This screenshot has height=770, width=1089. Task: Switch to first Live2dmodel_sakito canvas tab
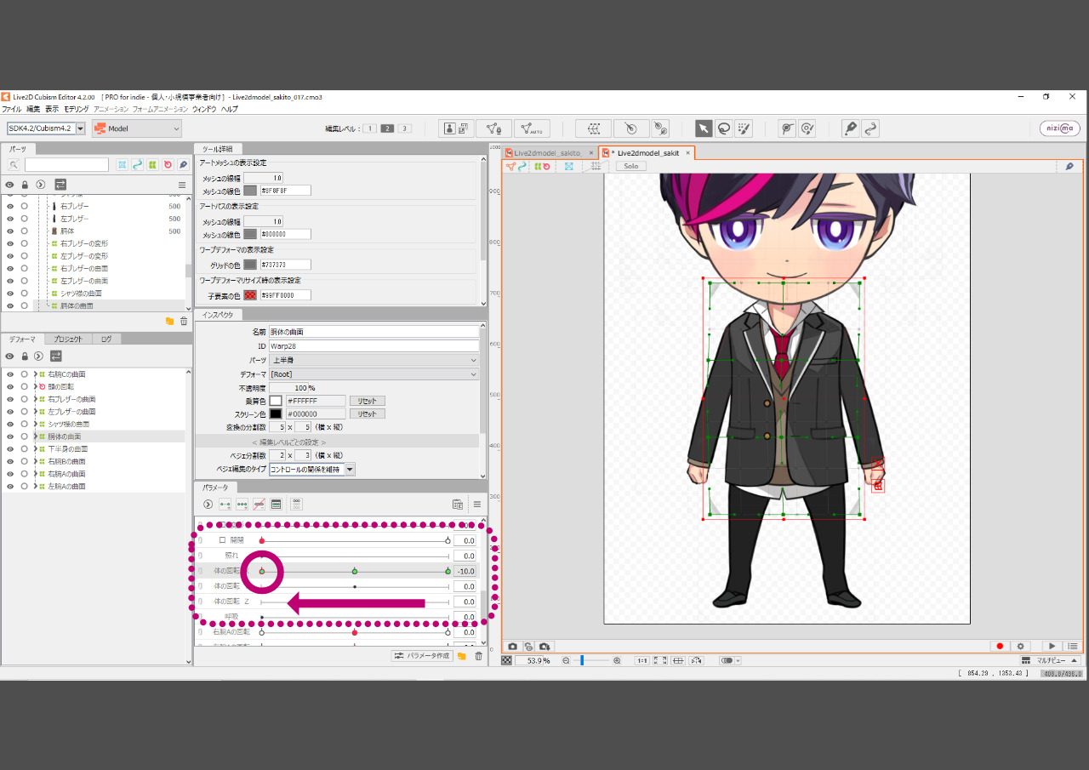pyautogui.click(x=547, y=152)
